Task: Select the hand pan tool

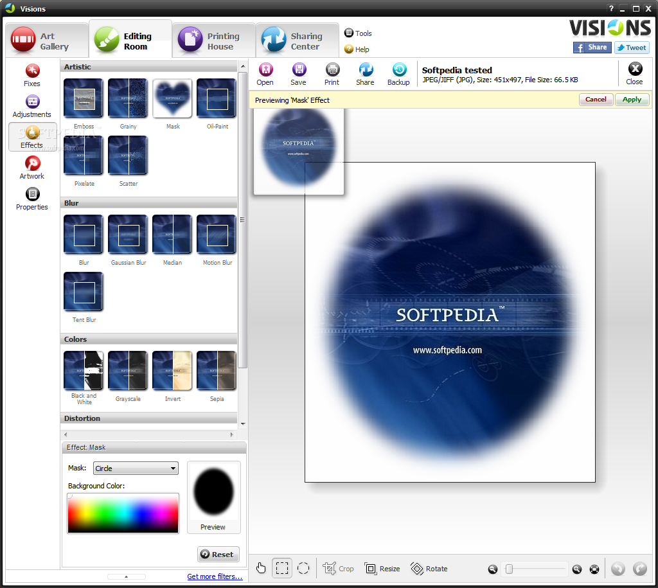Action: (261, 568)
